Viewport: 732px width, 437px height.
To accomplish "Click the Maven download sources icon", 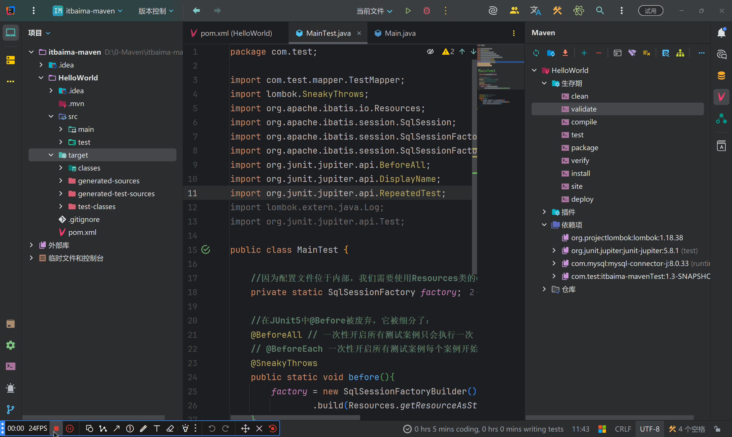I will (x=565, y=53).
